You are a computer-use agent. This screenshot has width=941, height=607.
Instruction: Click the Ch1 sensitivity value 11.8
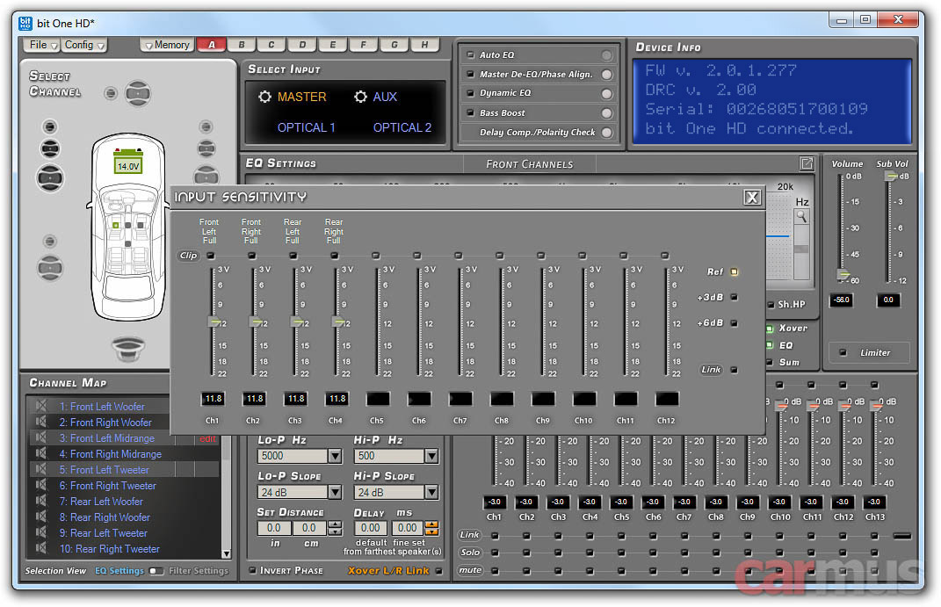tap(213, 399)
